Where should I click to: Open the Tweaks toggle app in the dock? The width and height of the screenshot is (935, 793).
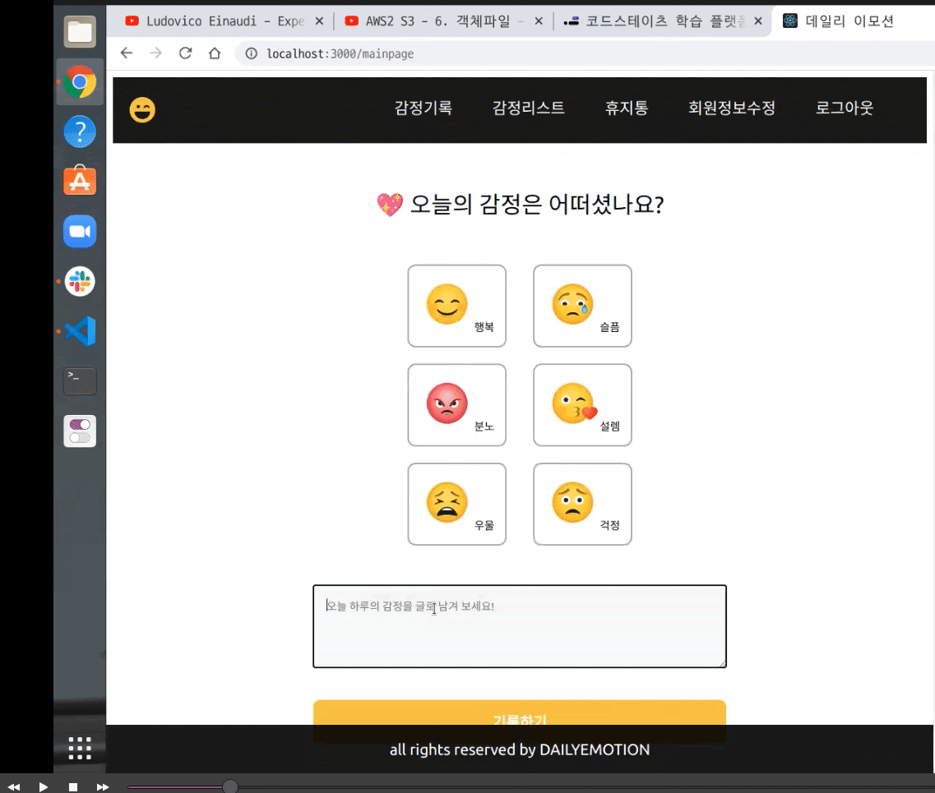(x=80, y=431)
